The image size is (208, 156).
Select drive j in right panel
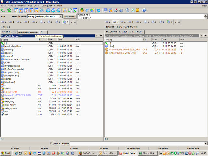click(162, 22)
